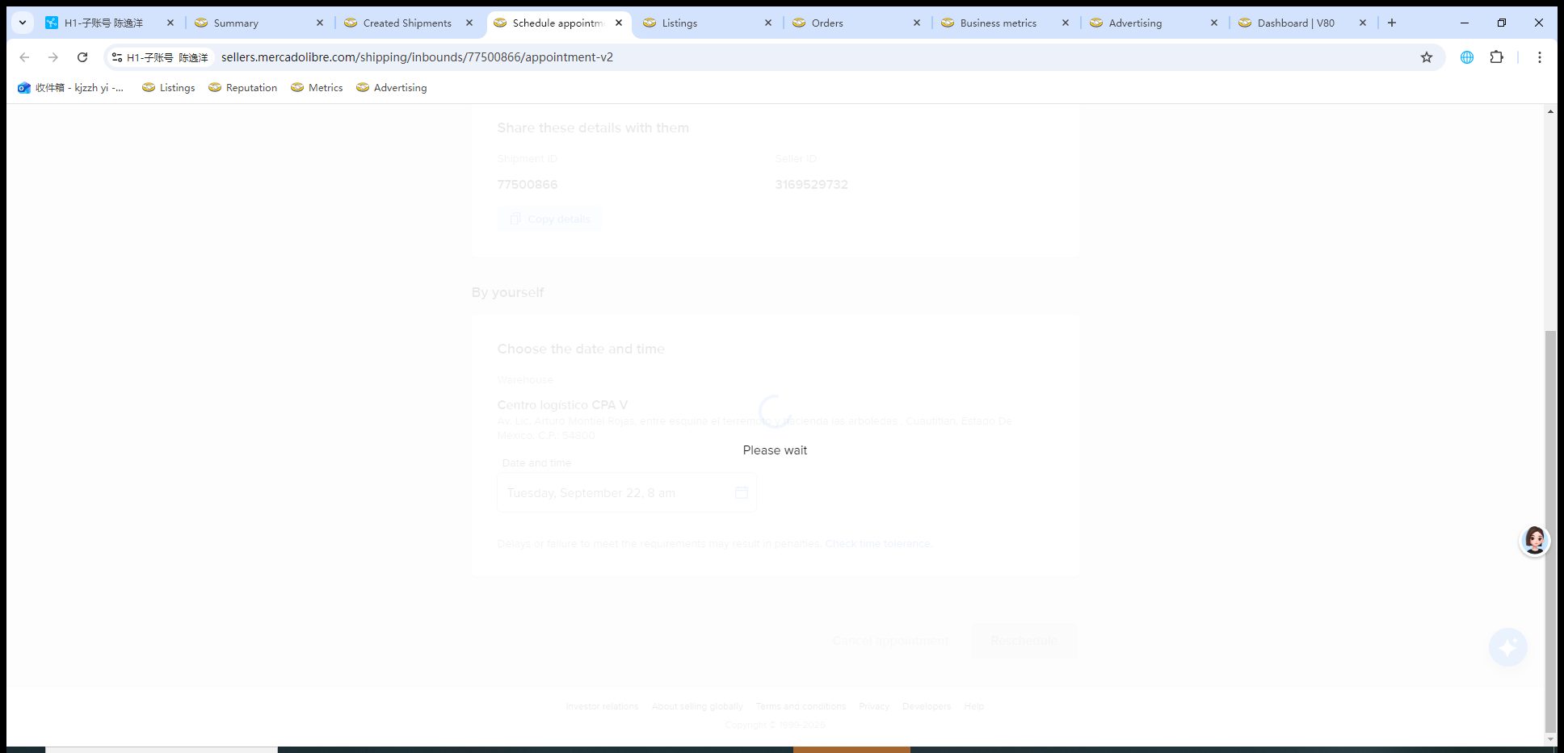Screen dimensions: 1564x753
Task: Open the tab search dropdown arrow
Action: (23, 23)
